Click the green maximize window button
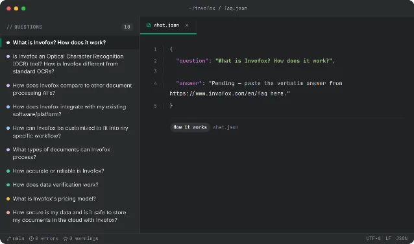414x244 pixels. pos(23,8)
